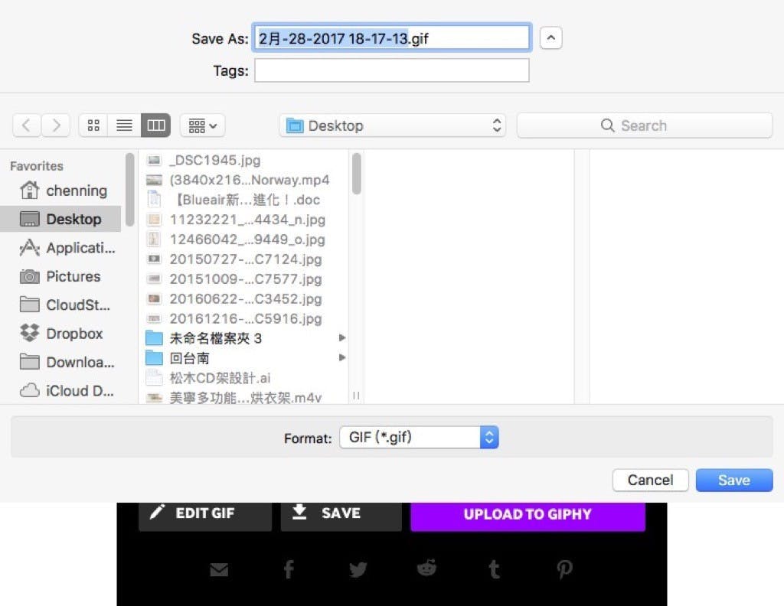
Task: Open Downloads in the sidebar
Action: coord(67,362)
